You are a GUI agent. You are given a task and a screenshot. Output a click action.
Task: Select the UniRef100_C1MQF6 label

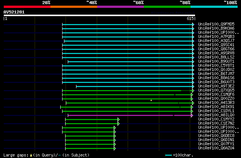[x=216, y=95]
